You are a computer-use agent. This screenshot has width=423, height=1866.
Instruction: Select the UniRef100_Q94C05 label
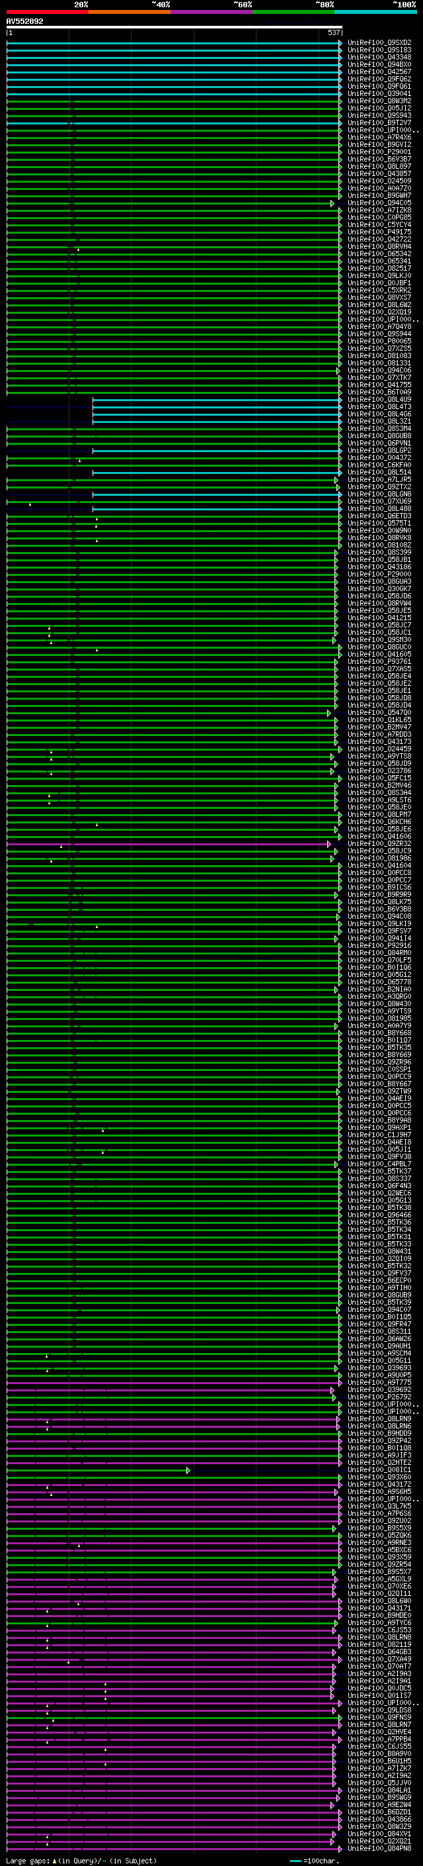click(379, 203)
